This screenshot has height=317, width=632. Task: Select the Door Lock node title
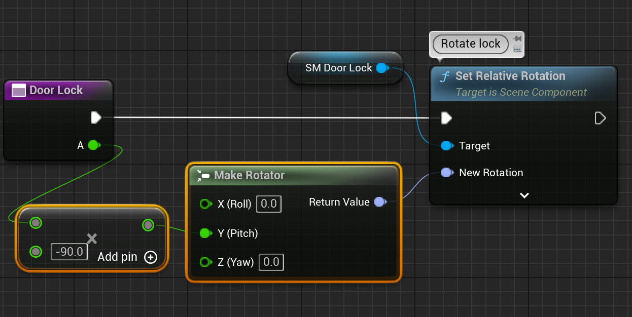pyautogui.click(x=56, y=90)
